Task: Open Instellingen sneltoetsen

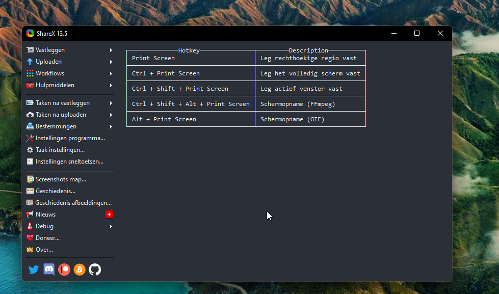Action: [x=69, y=162]
